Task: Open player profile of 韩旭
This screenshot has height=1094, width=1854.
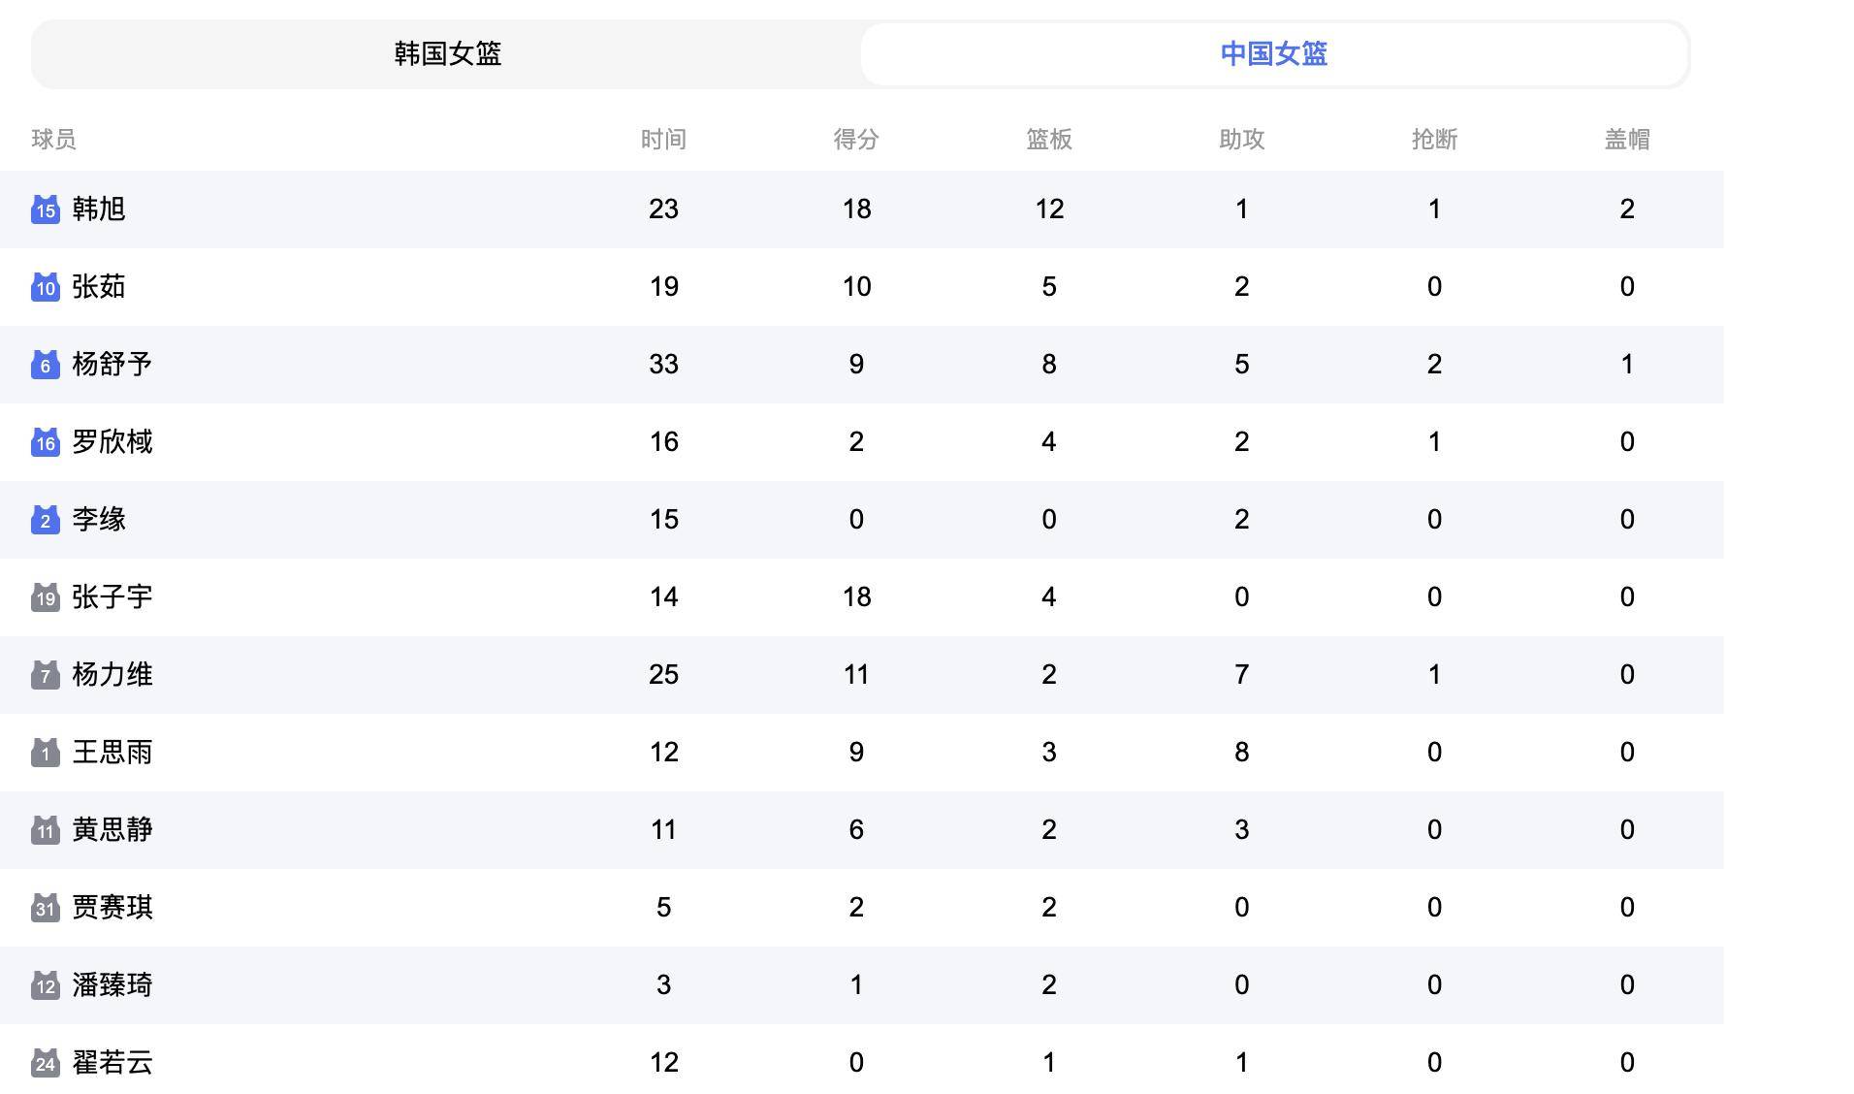Action: [x=96, y=209]
